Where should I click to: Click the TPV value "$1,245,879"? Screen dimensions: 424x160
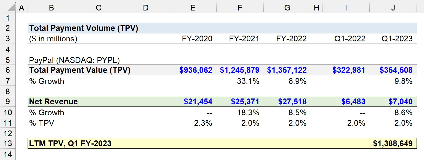tap(240, 70)
